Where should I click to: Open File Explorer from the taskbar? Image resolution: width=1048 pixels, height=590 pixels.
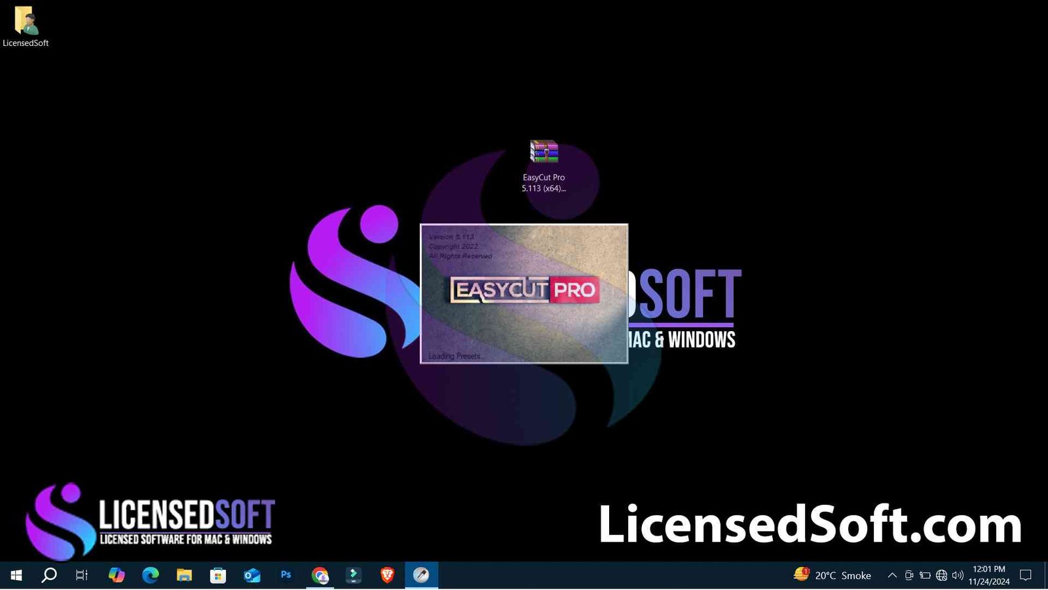(184, 575)
